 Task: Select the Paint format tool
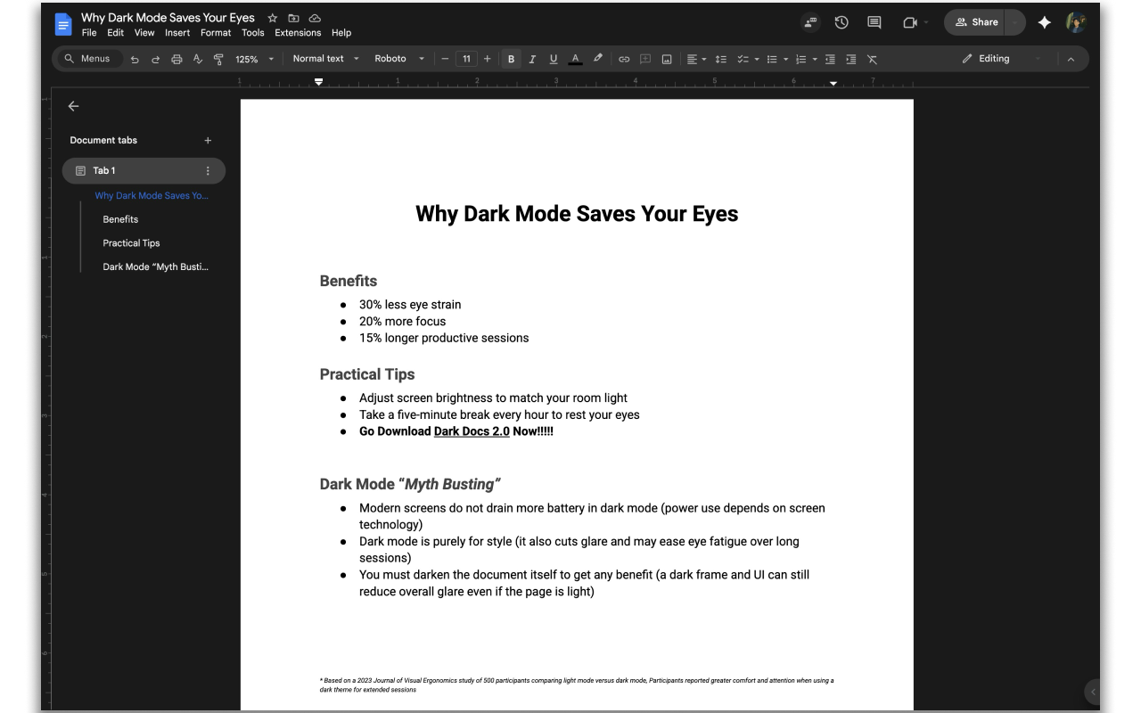(218, 59)
